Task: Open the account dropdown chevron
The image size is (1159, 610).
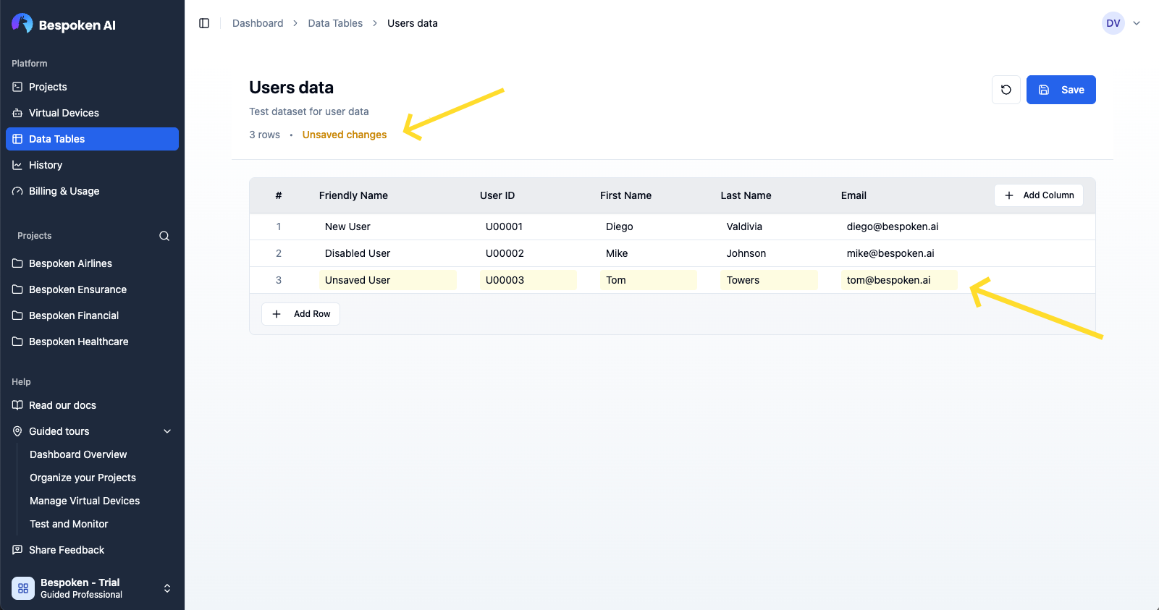Action: (x=1137, y=23)
